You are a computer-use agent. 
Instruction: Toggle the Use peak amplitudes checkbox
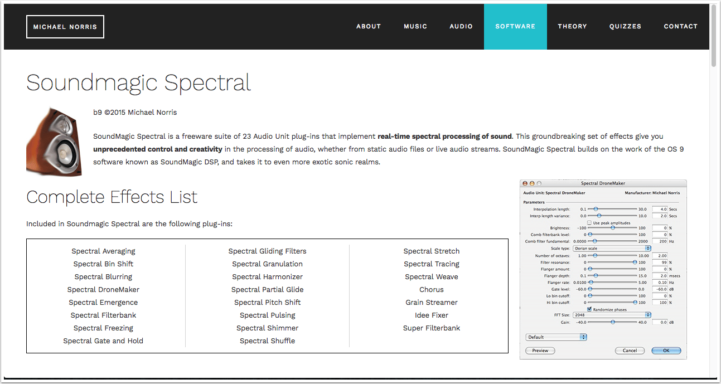click(x=589, y=222)
